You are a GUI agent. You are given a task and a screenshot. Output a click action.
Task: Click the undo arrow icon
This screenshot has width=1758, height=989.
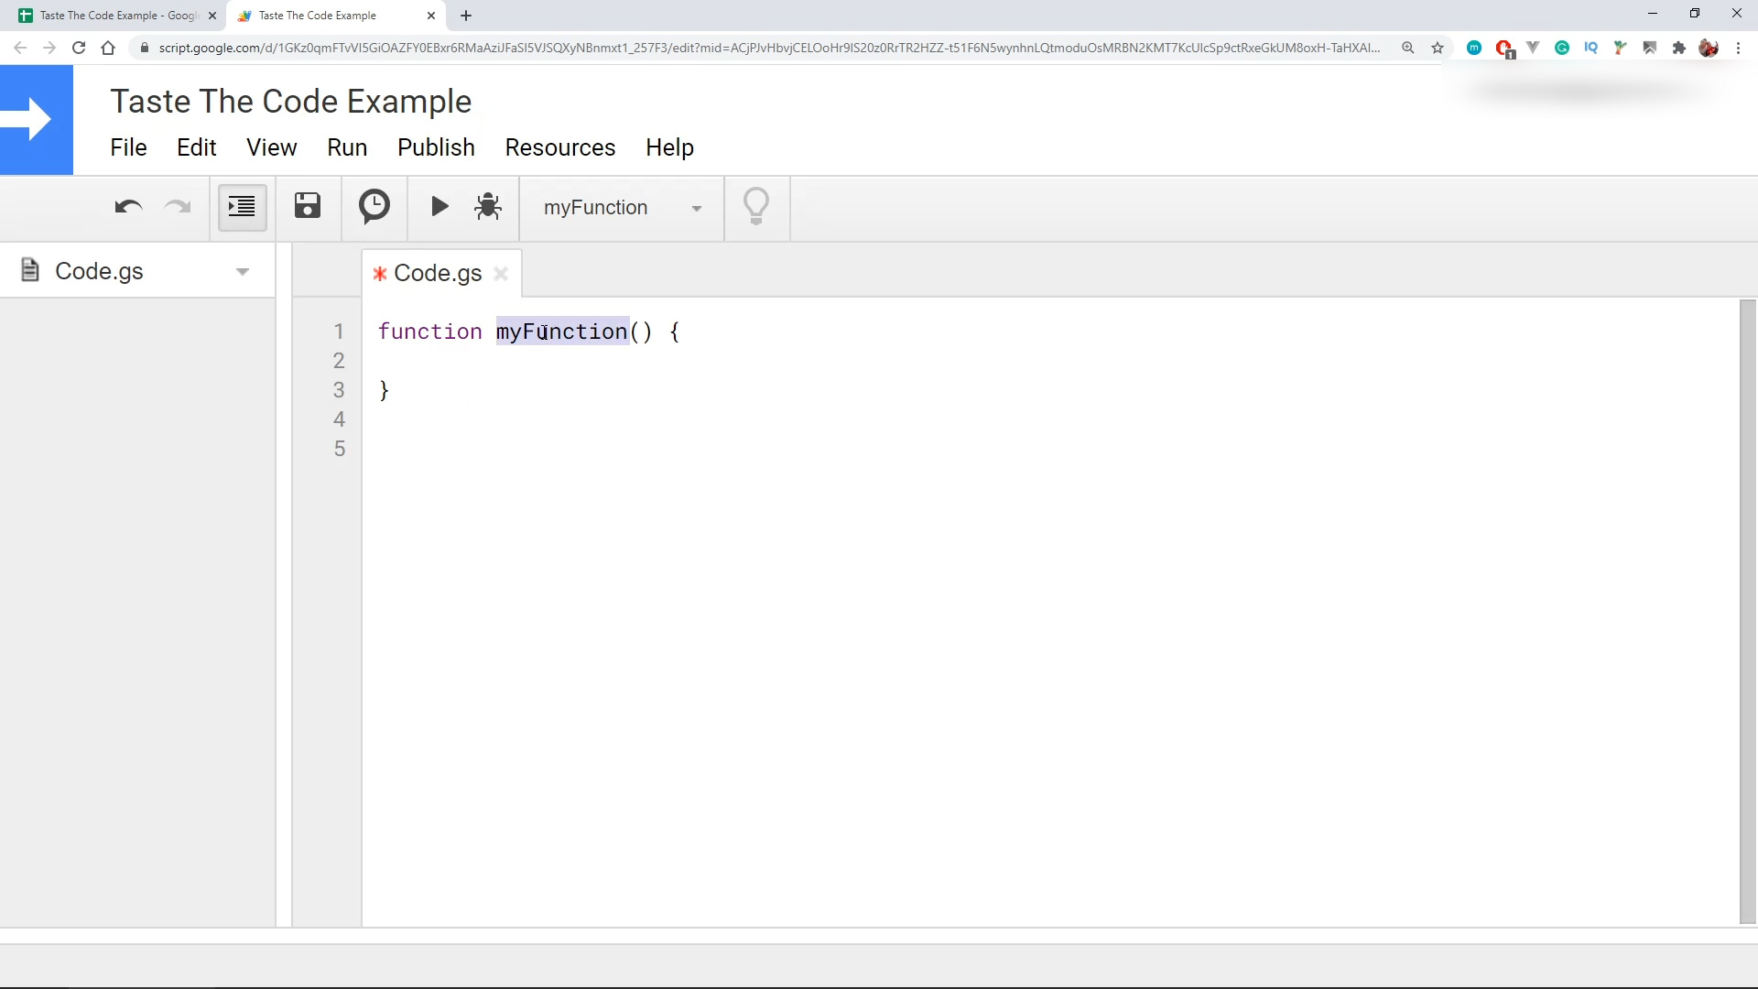pos(128,207)
